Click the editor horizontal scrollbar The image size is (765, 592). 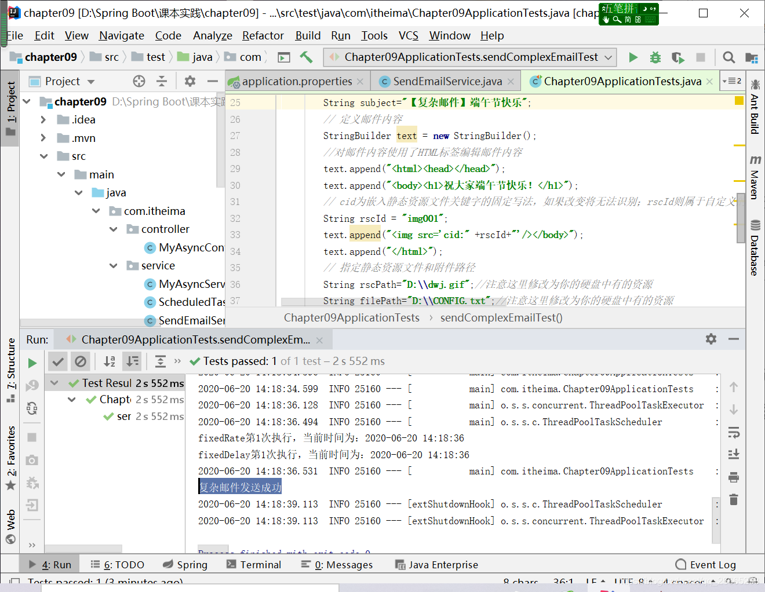pyautogui.click(x=394, y=302)
